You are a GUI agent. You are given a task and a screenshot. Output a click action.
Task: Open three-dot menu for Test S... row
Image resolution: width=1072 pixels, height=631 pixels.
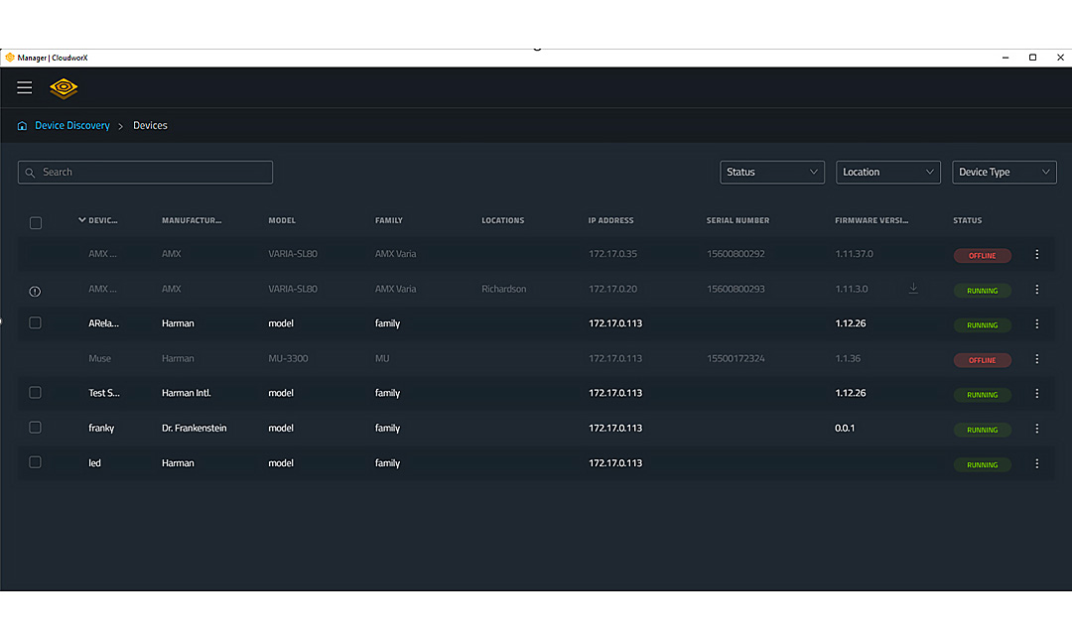[x=1037, y=394]
